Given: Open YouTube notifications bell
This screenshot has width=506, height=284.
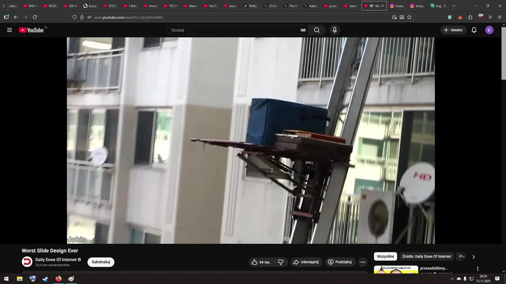Looking at the screenshot, I should click(474, 30).
